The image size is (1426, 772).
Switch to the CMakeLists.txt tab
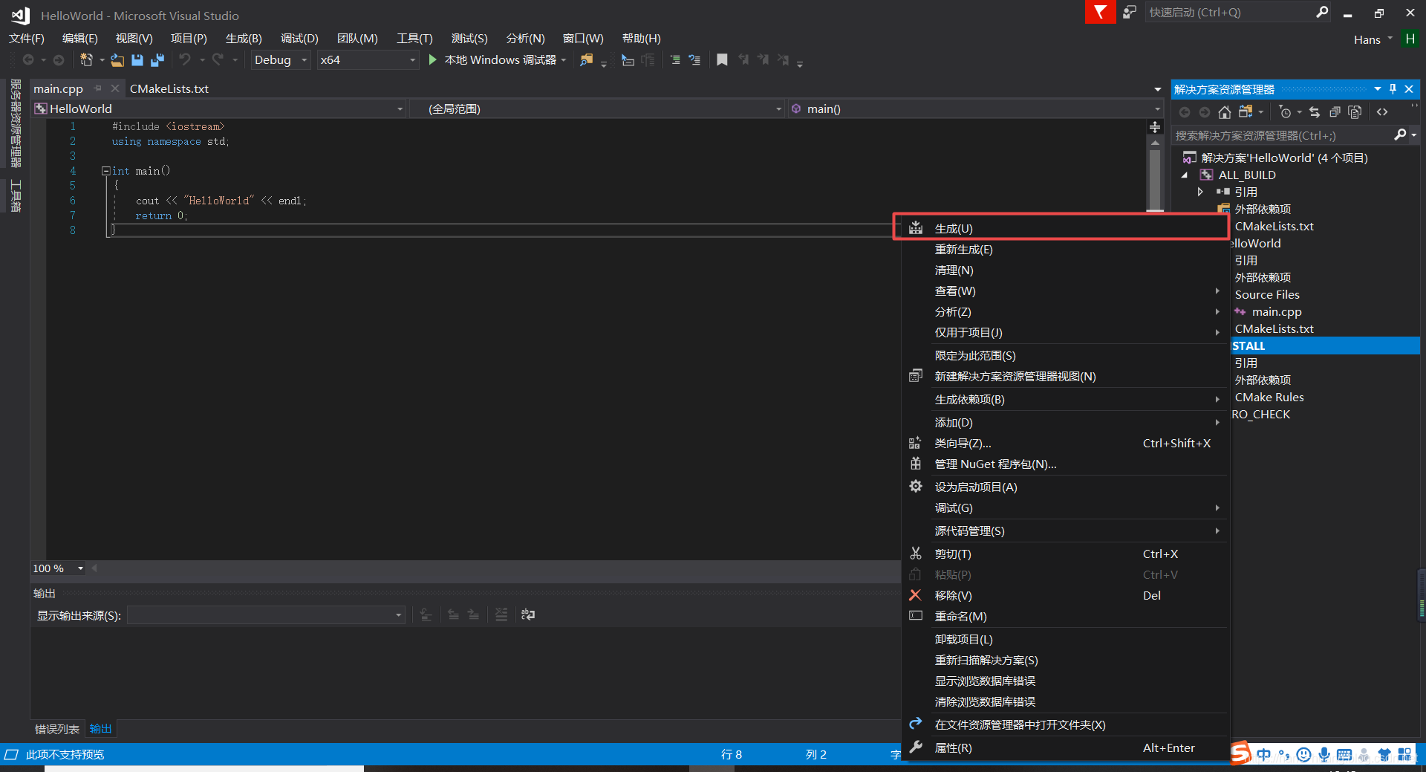pos(169,88)
